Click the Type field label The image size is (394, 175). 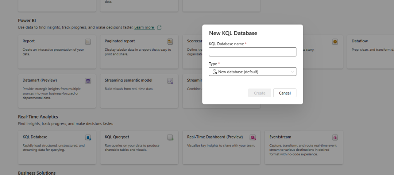pos(213,64)
